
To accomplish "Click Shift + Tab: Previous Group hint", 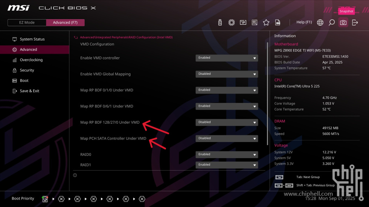I will click(316, 186).
